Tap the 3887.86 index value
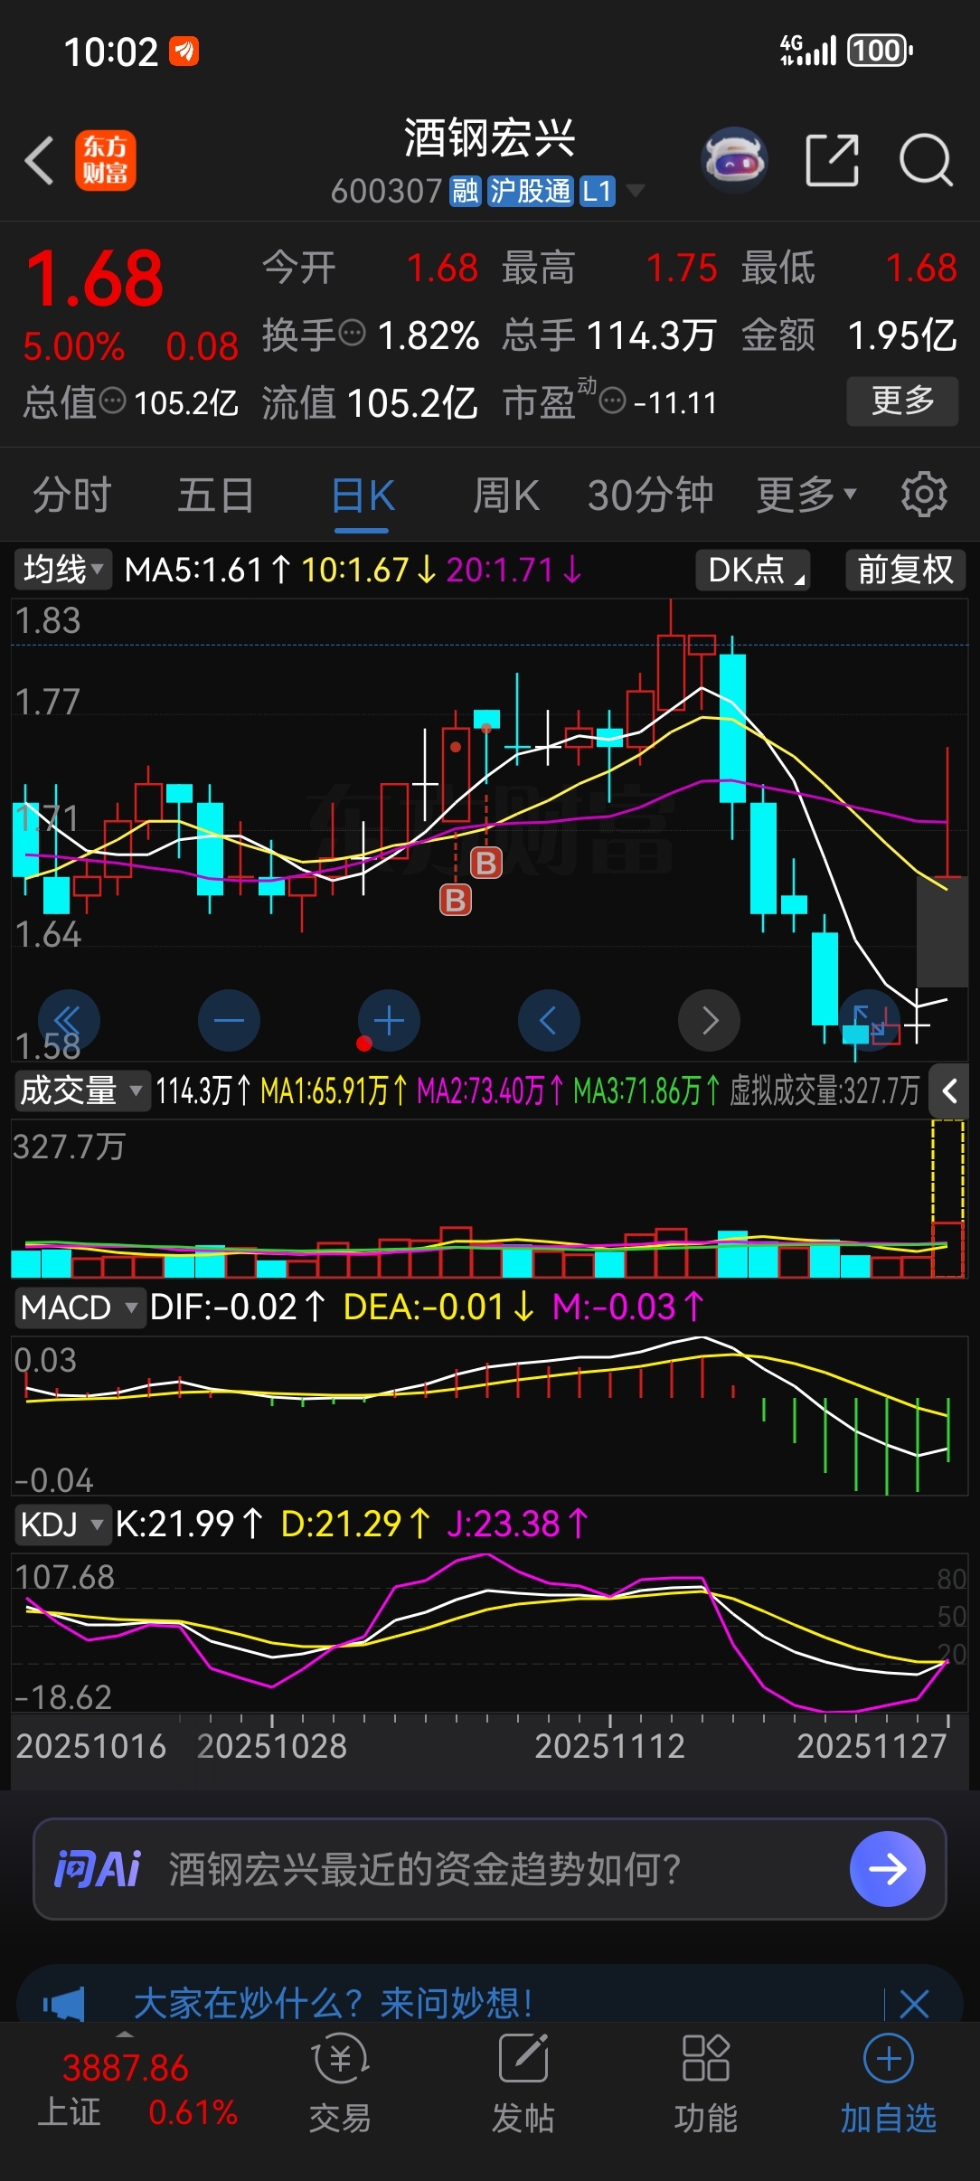The width and height of the screenshot is (980, 2181). pyautogui.click(x=125, y=2069)
